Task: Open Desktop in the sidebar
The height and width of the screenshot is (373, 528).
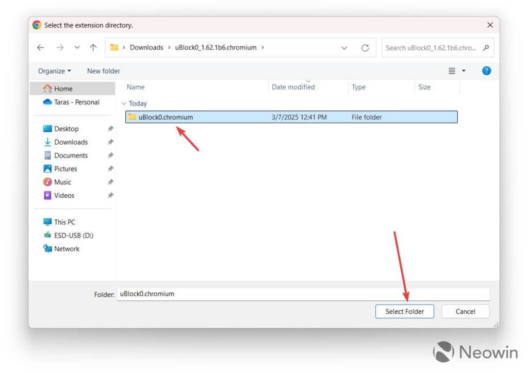Action: pyautogui.click(x=66, y=129)
